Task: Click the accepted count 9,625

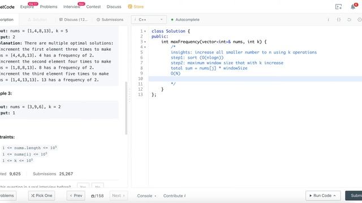Action: pos(15,174)
